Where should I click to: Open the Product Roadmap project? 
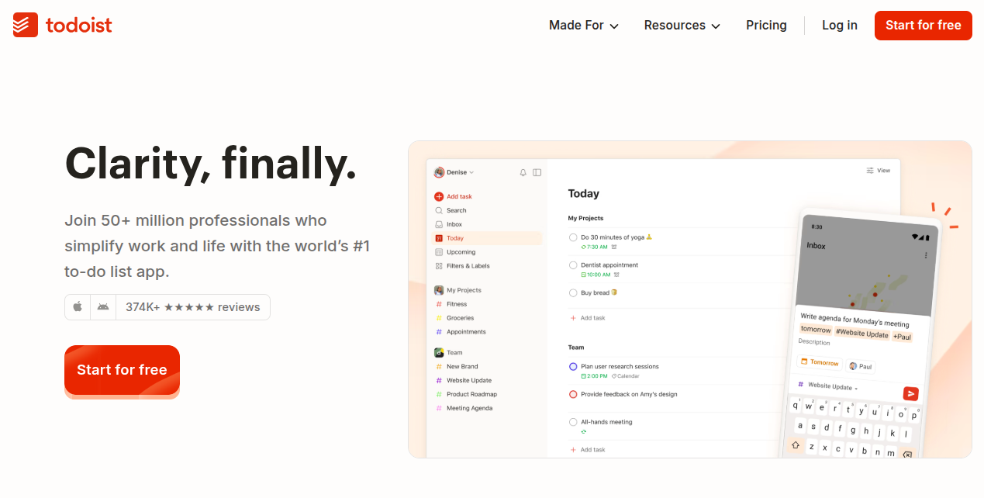point(466,394)
